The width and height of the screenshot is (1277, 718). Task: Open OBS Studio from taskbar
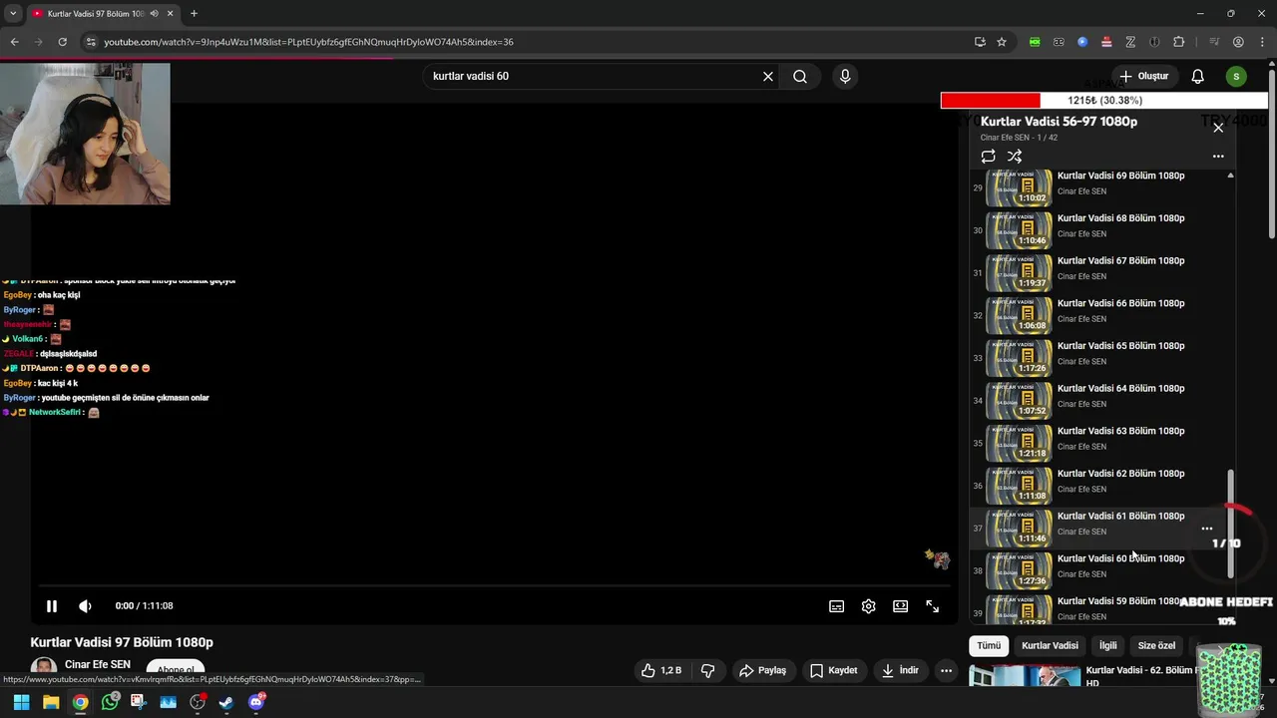click(x=197, y=702)
